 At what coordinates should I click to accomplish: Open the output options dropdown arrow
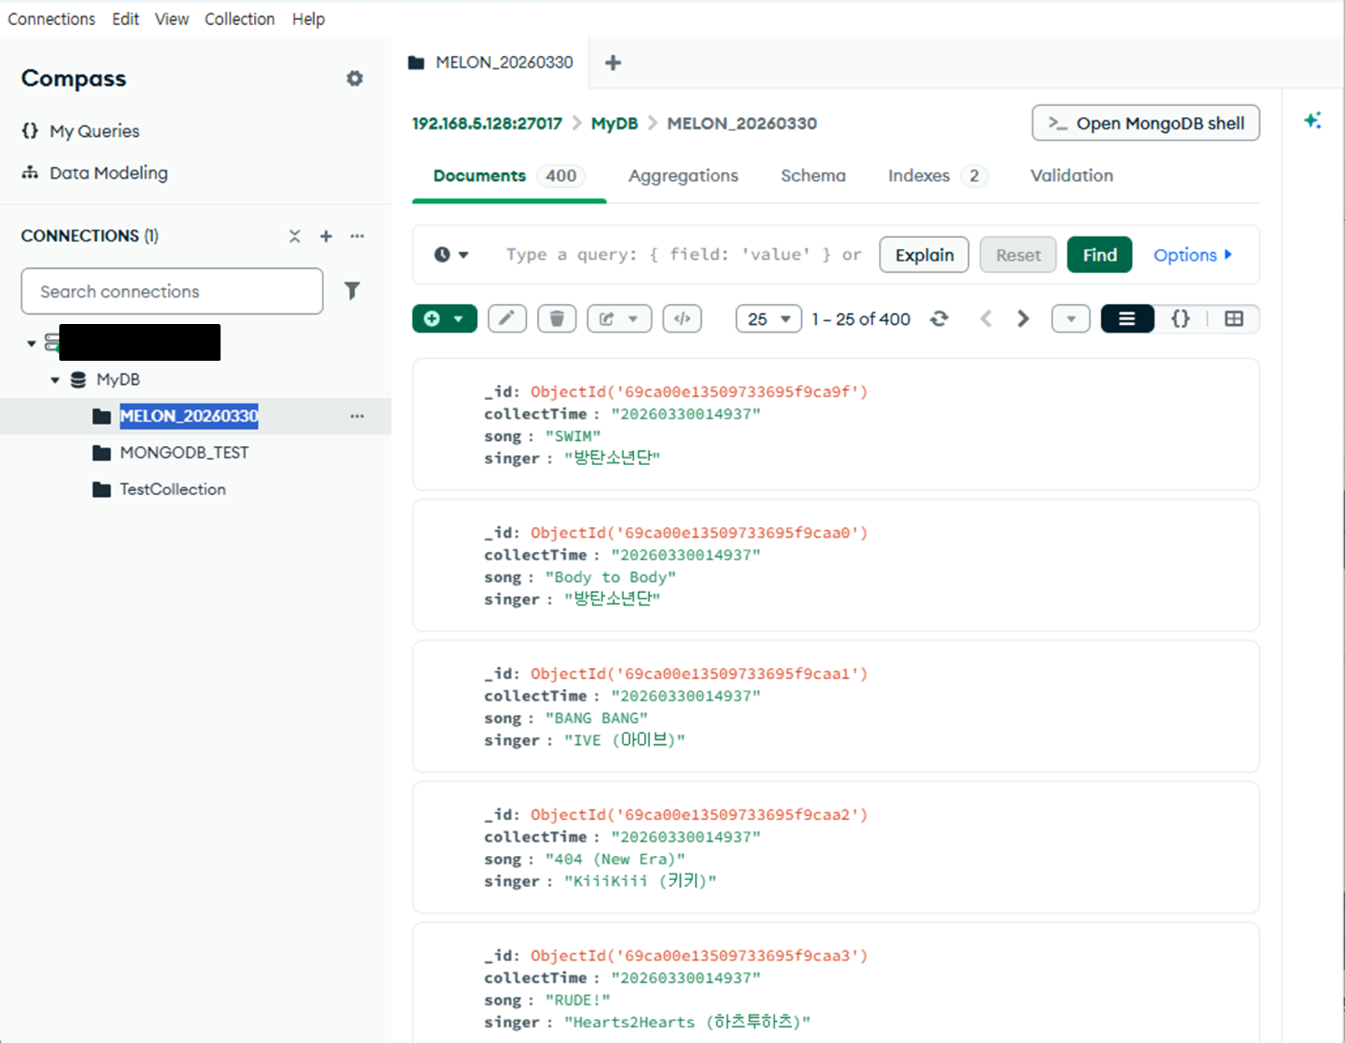coord(1071,319)
